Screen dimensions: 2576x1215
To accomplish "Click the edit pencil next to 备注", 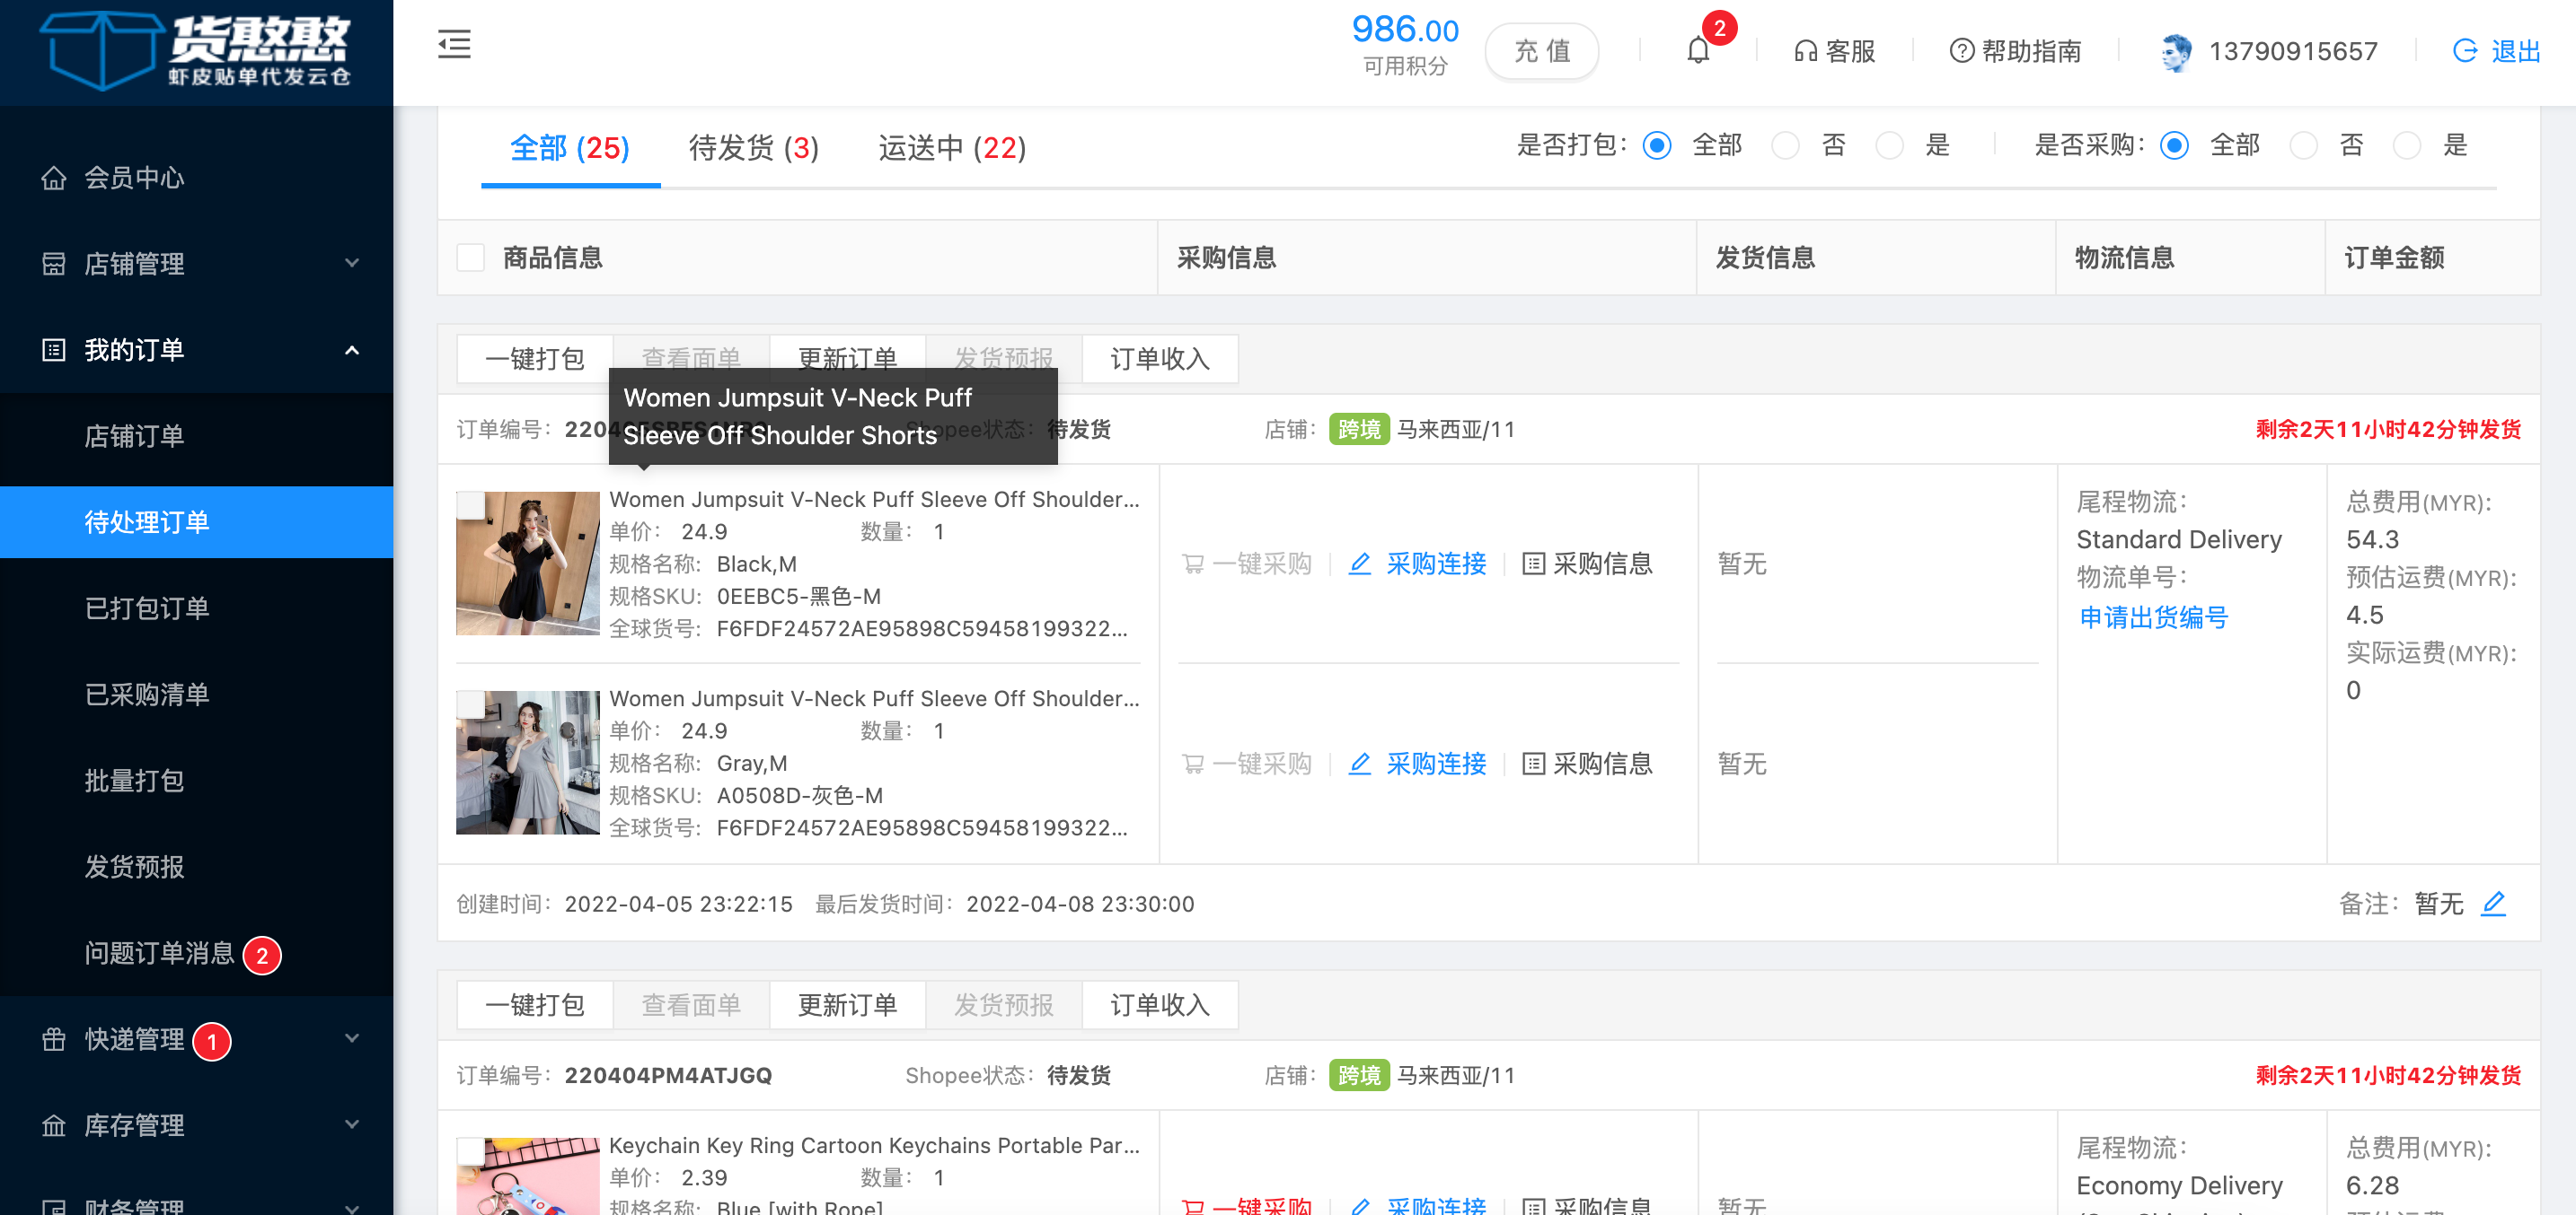I will (x=2493, y=904).
